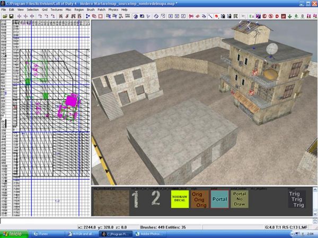Image resolution: width=318 pixels, height=238 pixels.
Task: Switch to iTunes taskbar button
Action: [x=47, y=234]
